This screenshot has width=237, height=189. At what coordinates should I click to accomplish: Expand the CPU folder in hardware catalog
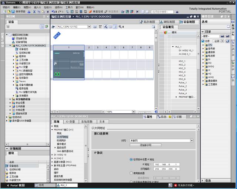[203, 45]
